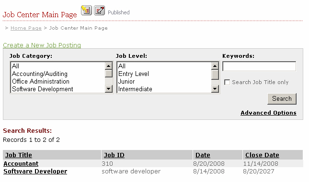Image resolution: width=309 pixels, height=182 pixels.
Task: Select All in Job Category list
Action: click(58, 66)
